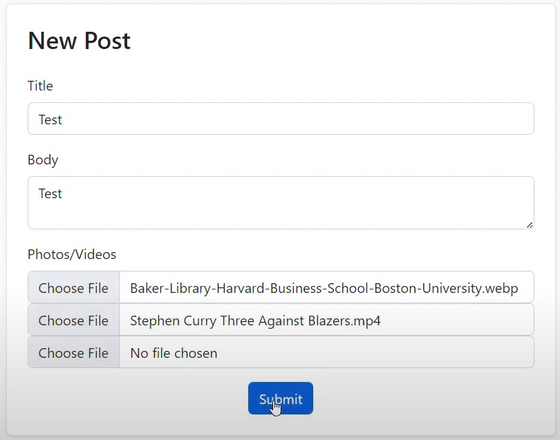
Task: Click the Submit button
Action: 280,399
